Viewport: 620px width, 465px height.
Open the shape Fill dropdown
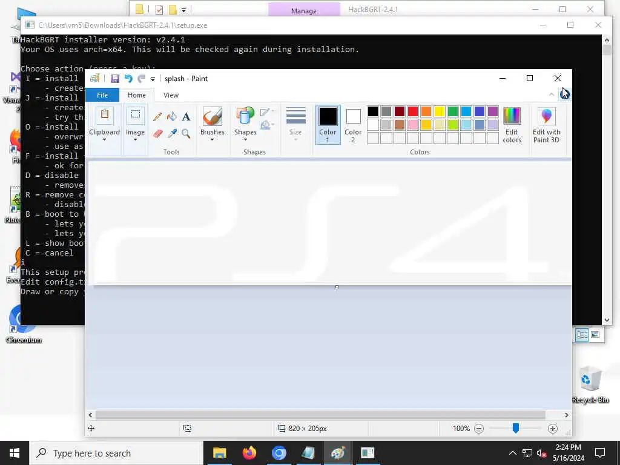pos(267,125)
